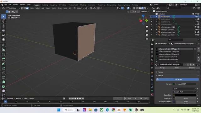Toggle the Use Nodes button
The height and width of the screenshot is (113, 201).
[x=177, y=79]
